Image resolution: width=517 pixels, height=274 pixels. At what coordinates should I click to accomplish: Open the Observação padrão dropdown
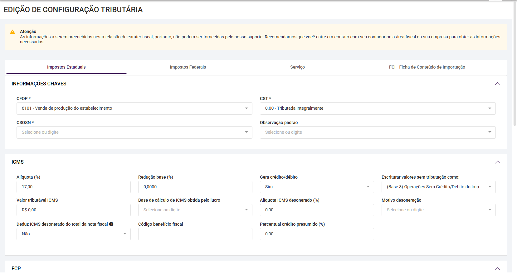pos(378,132)
